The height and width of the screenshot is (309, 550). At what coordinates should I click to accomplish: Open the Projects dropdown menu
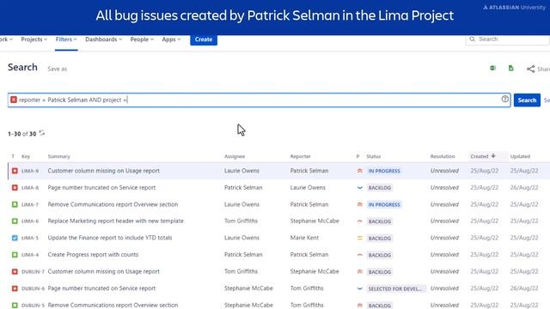(x=34, y=39)
